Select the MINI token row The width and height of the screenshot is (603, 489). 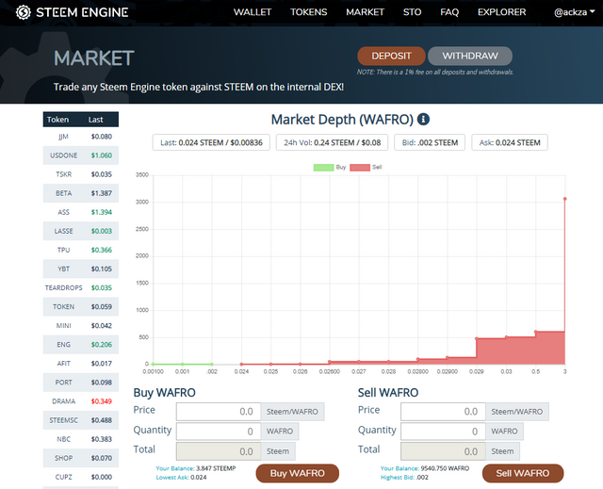[81, 326]
